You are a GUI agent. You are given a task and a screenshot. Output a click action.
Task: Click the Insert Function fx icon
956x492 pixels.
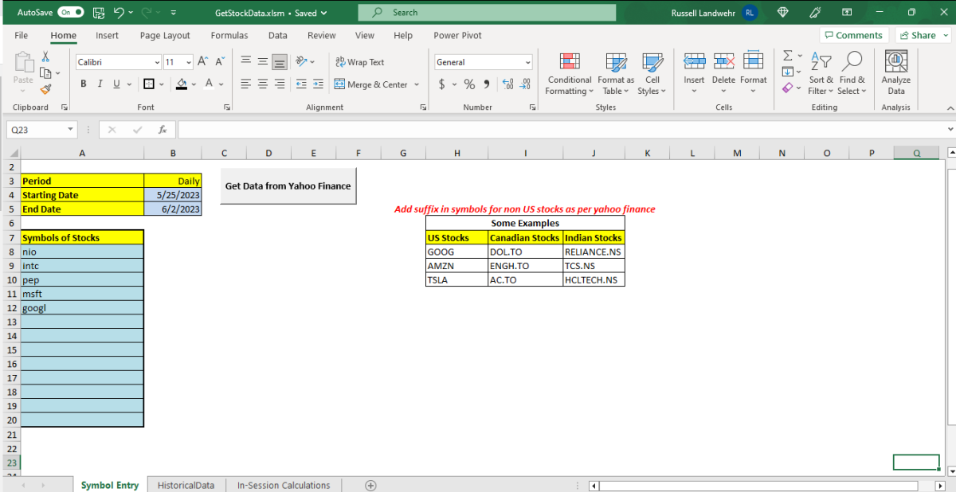click(x=163, y=129)
